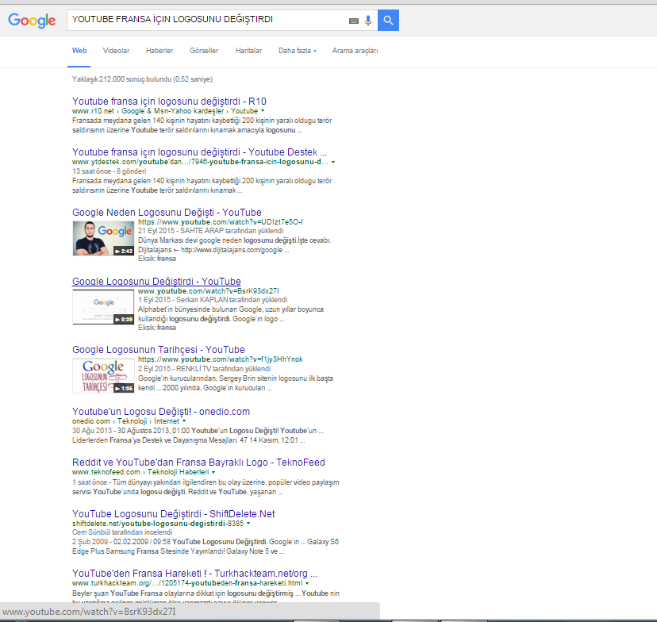Open Google Neden Logosunu Değişti video link

(x=167, y=213)
